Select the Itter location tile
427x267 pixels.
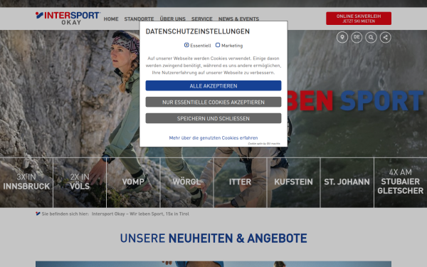tap(241, 182)
